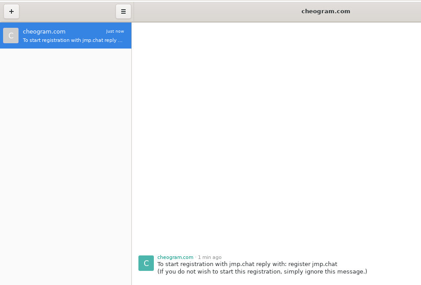Click the cheogram.com title in header bar
Image resolution: width=421 pixels, height=285 pixels.
click(x=326, y=11)
